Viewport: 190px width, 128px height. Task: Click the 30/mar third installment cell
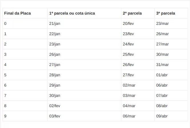(163, 54)
